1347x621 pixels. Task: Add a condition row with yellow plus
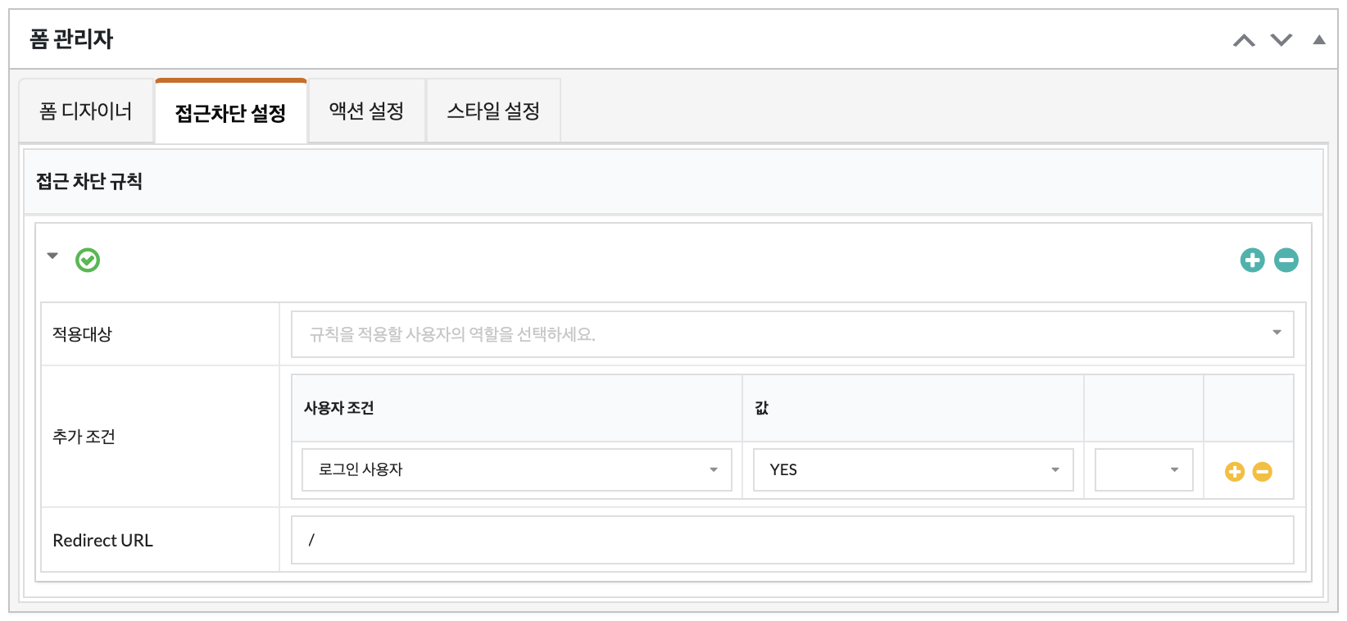tap(1235, 472)
